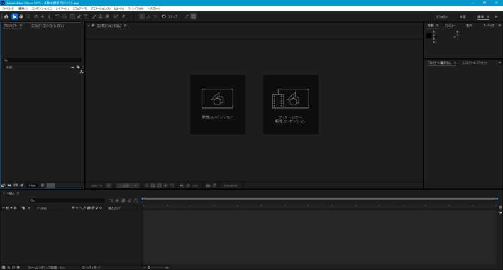Select the Zoom magnifier tool

tap(28, 17)
